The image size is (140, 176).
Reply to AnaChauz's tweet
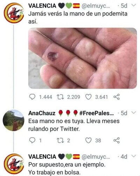tap(32, 140)
